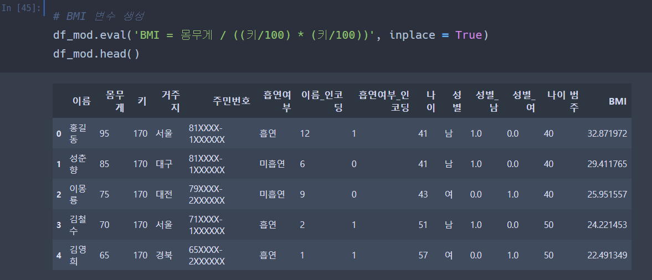Click the weight value 65
This screenshot has height=280, width=652.
coord(104,255)
